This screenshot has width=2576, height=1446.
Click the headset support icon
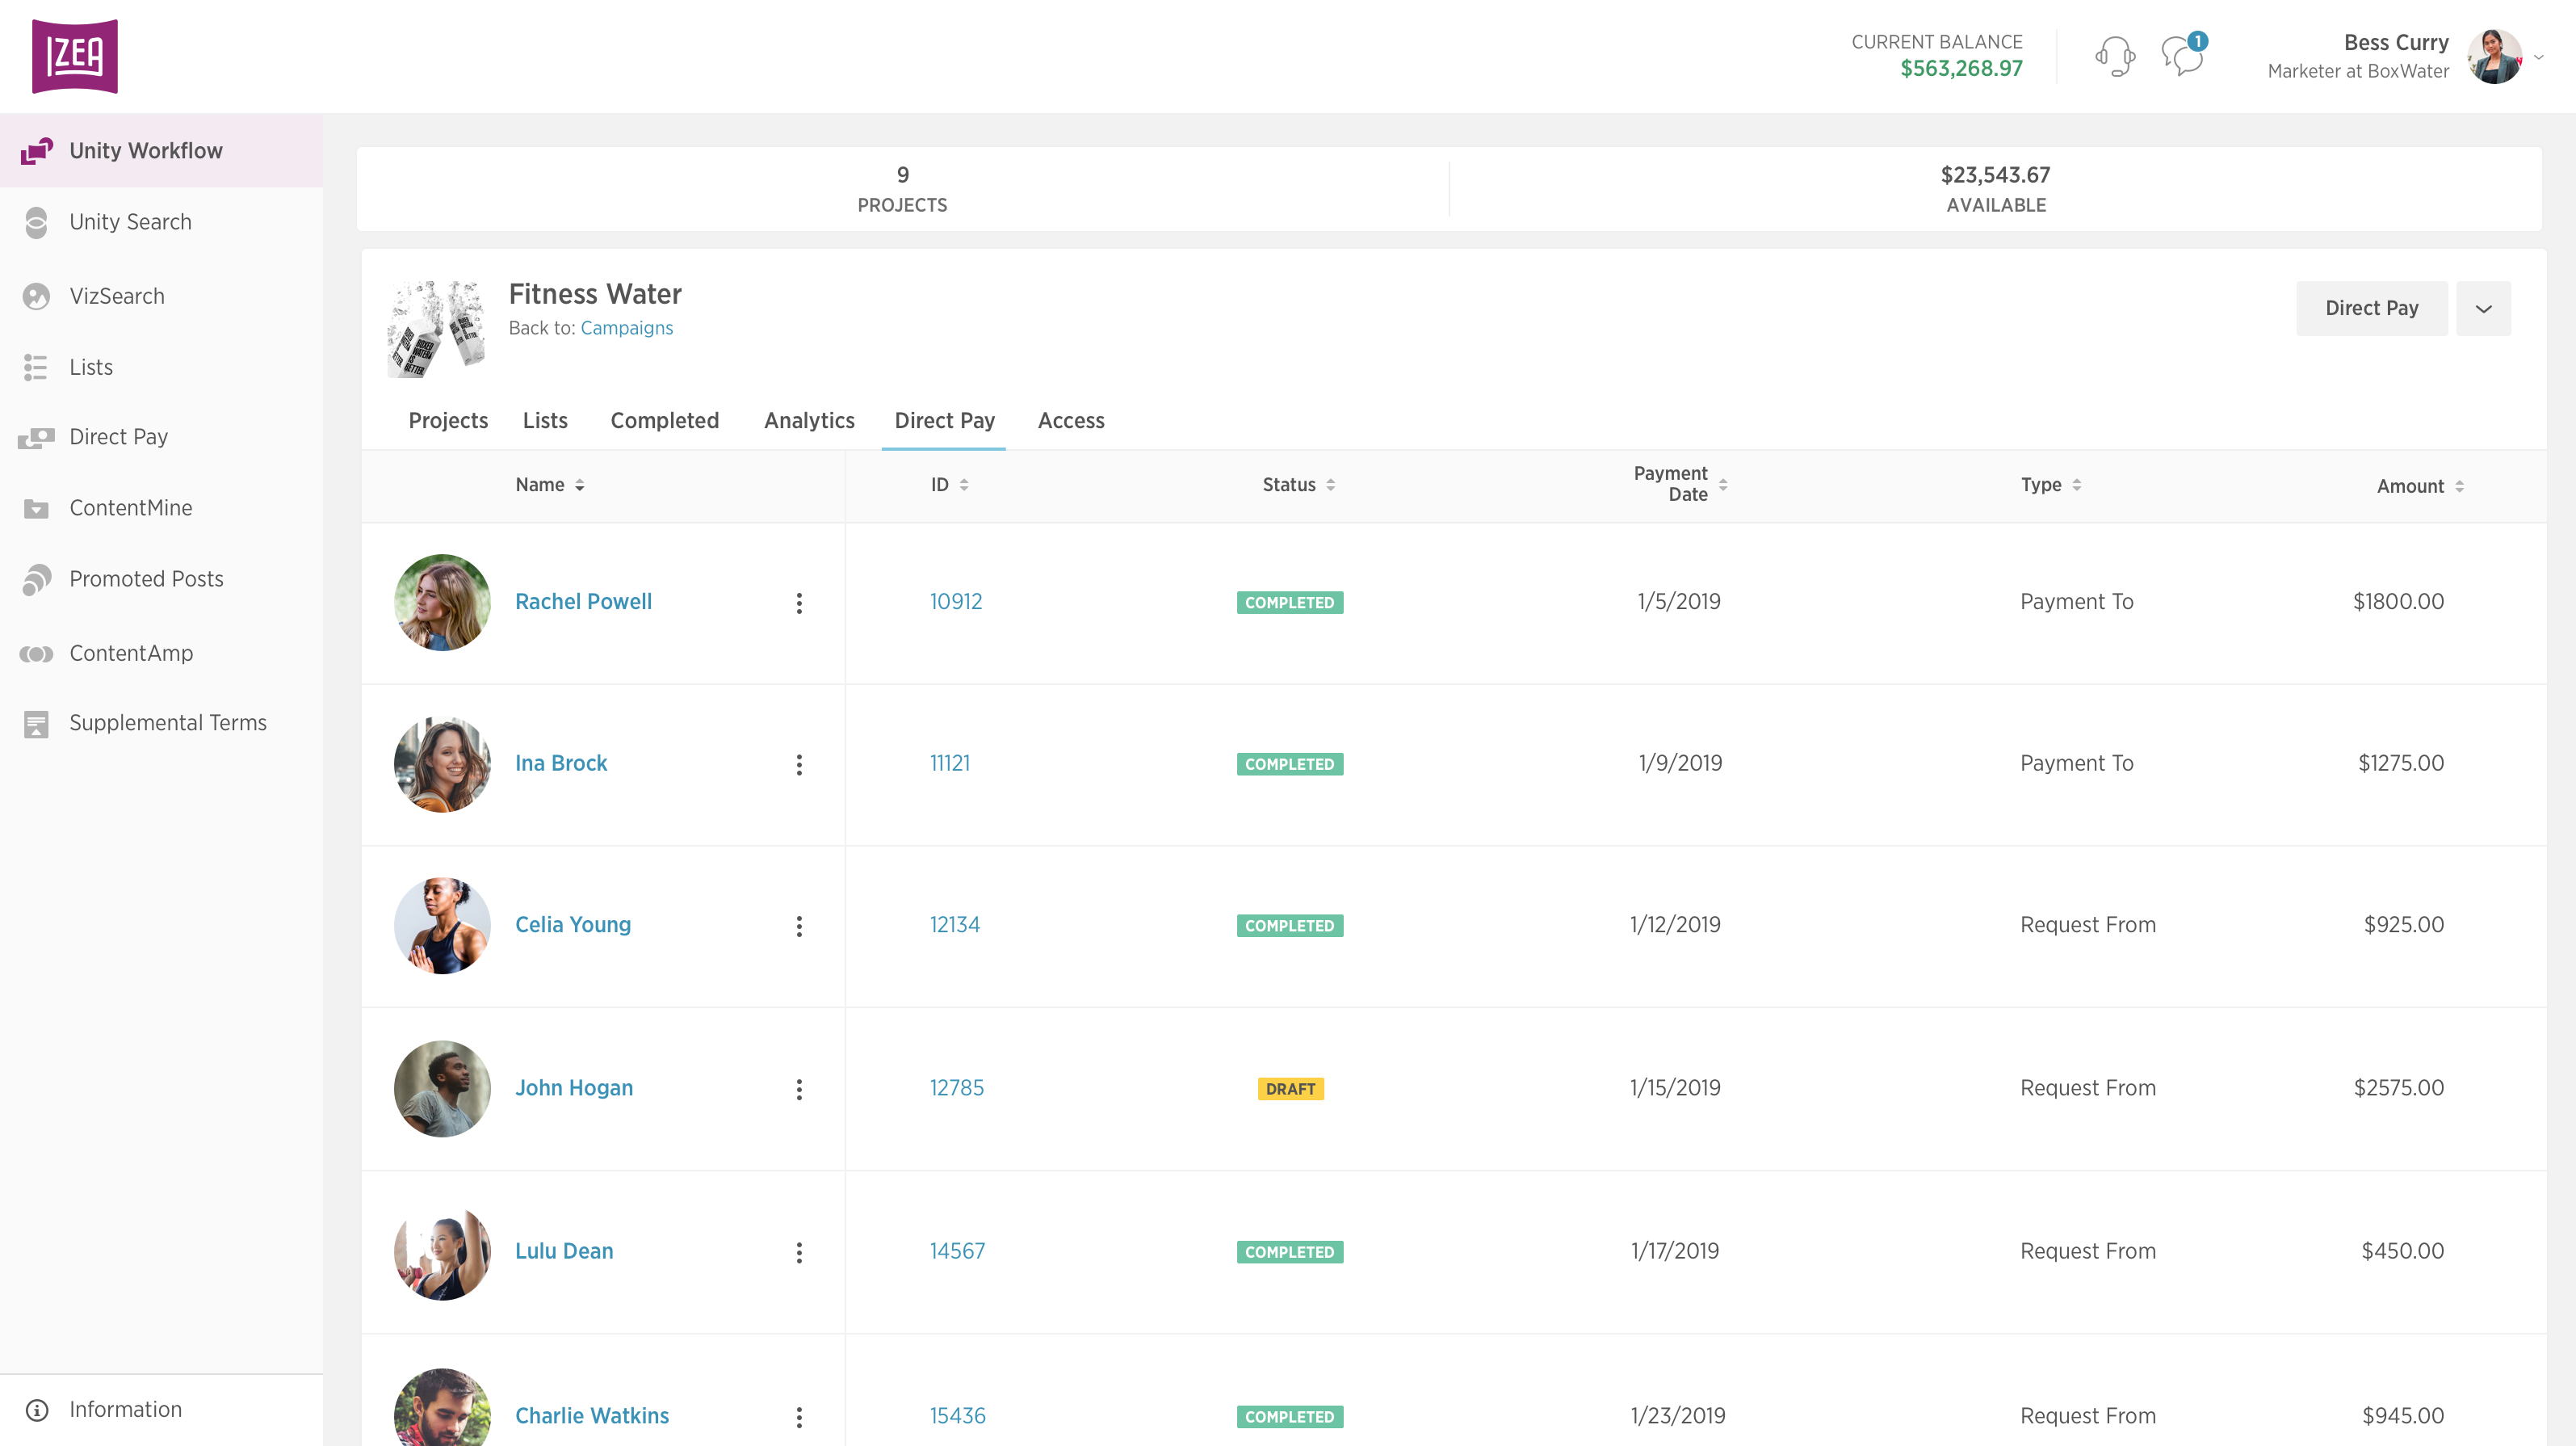click(x=2114, y=56)
